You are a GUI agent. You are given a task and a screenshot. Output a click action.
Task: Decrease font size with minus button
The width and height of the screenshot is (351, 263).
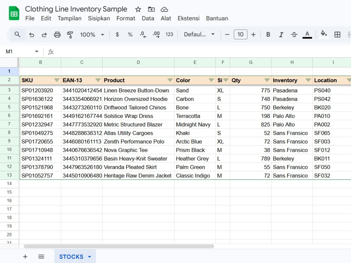tap(227, 34)
